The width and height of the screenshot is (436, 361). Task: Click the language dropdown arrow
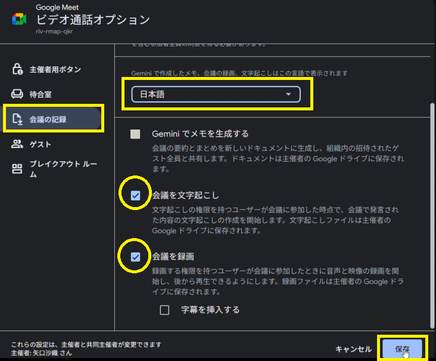click(x=288, y=94)
